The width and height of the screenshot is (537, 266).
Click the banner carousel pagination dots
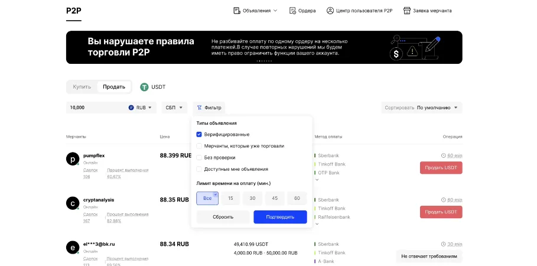click(264, 61)
